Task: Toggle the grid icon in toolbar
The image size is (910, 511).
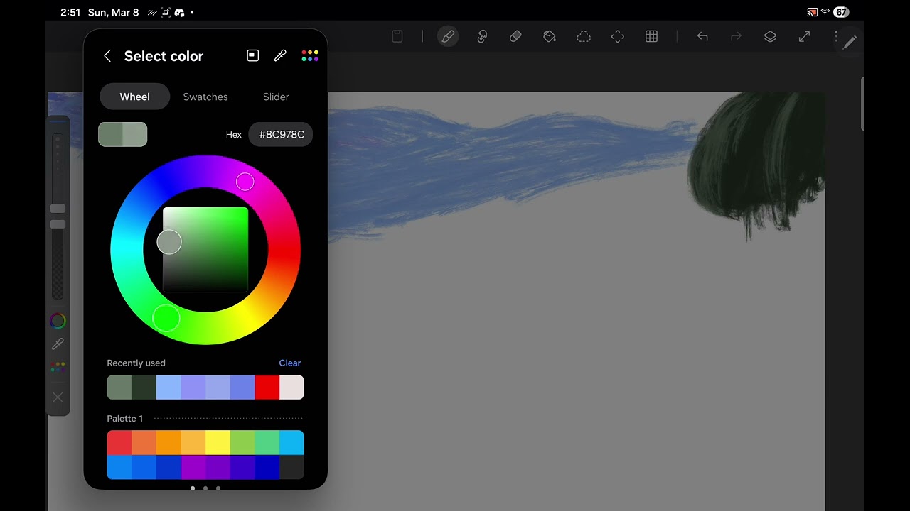Action: (x=651, y=36)
